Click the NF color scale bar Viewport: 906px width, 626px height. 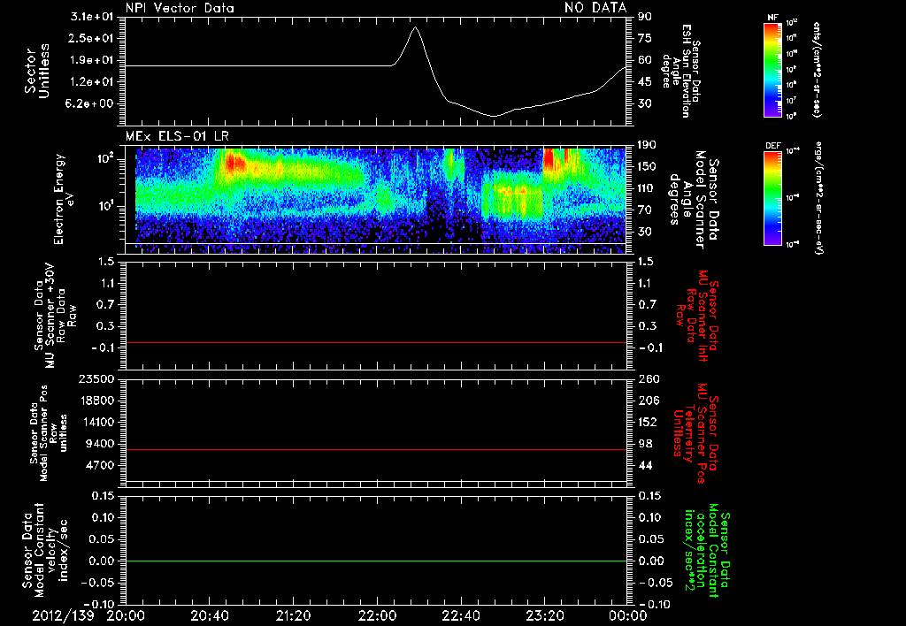pos(772,69)
